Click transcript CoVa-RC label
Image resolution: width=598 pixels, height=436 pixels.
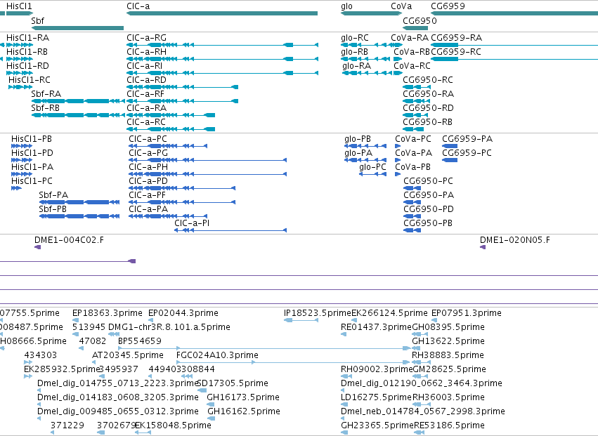coord(412,66)
